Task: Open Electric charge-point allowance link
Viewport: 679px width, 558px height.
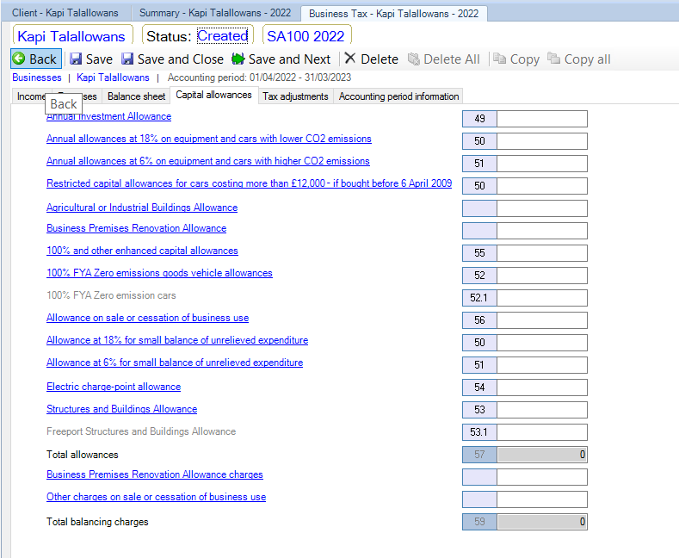Action: tap(114, 387)
